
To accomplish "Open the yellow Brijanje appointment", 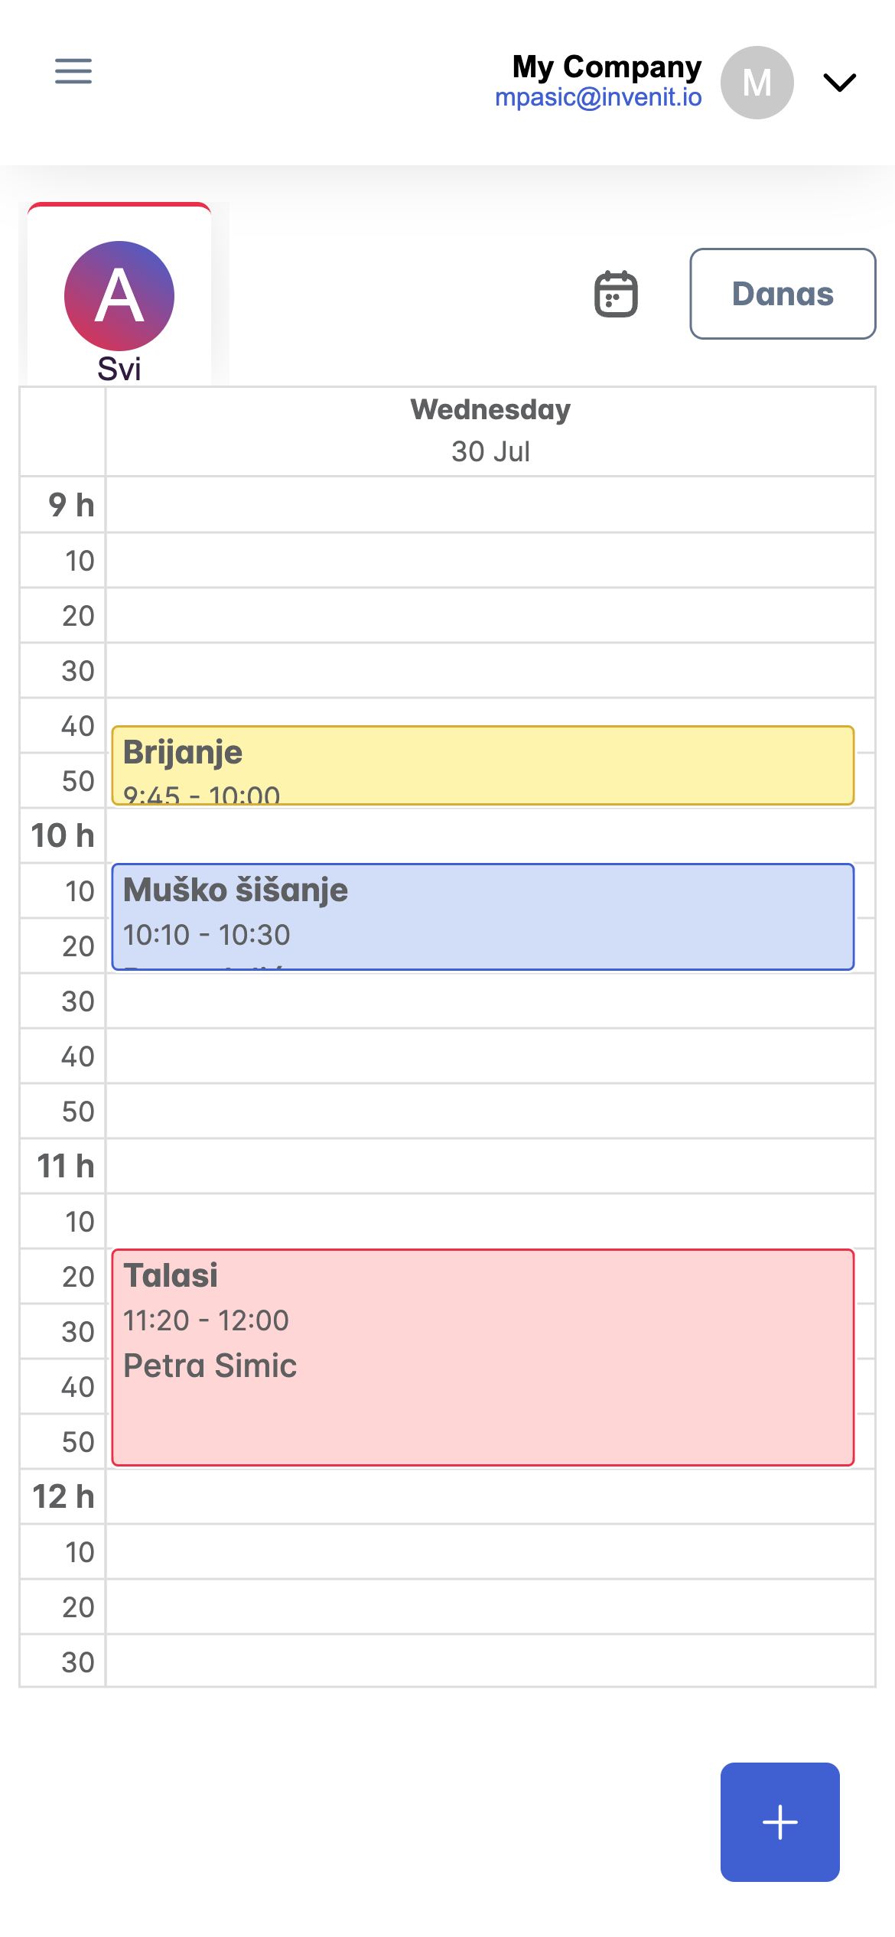I will [x=483, y=765].
